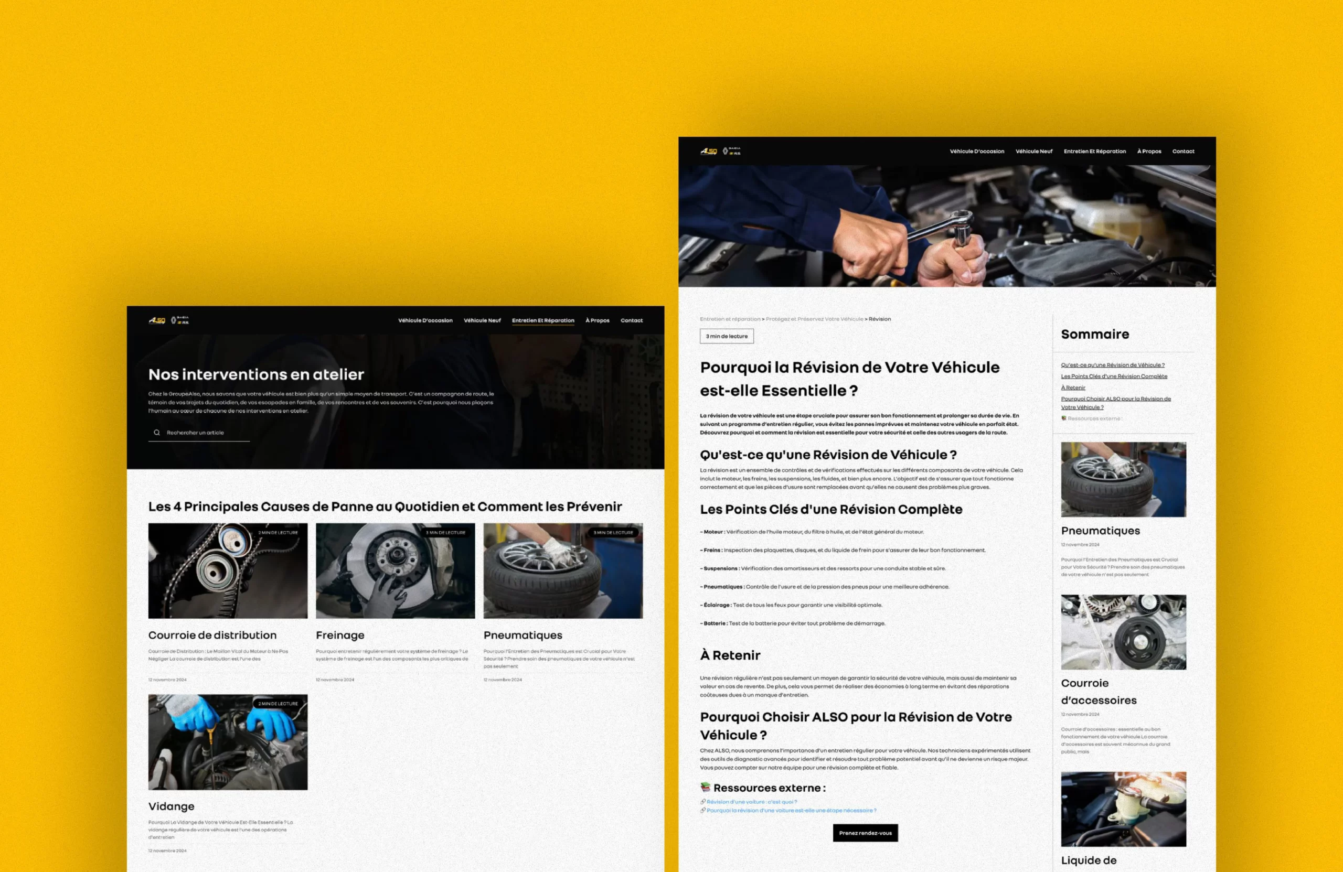Open 'Véhicule Neuf' in article page navigation
1343x872 pixels.
click(x=1034, y=151)
